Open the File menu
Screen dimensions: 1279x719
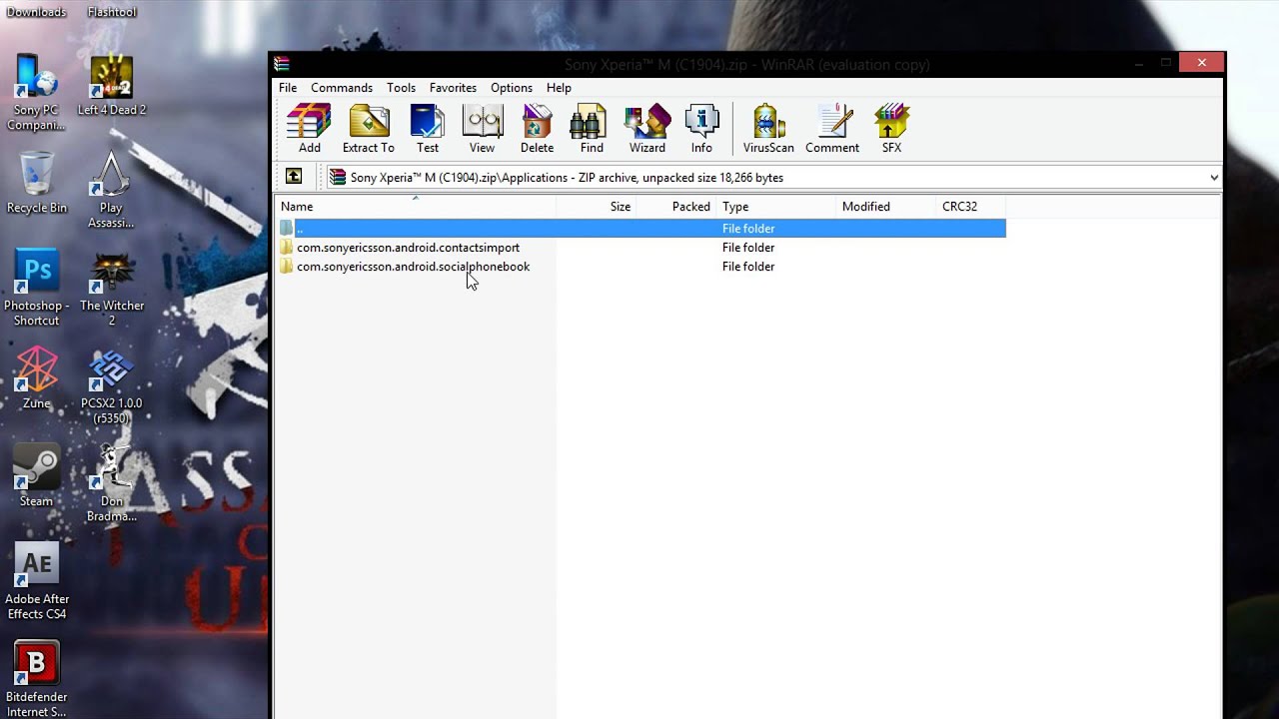click(288, 88)
